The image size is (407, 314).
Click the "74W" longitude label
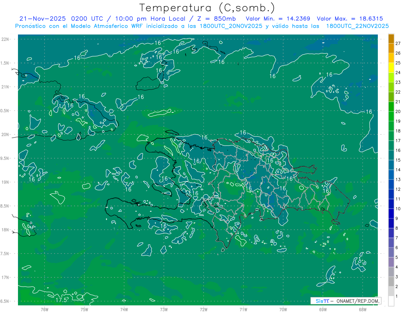point(124,310)
